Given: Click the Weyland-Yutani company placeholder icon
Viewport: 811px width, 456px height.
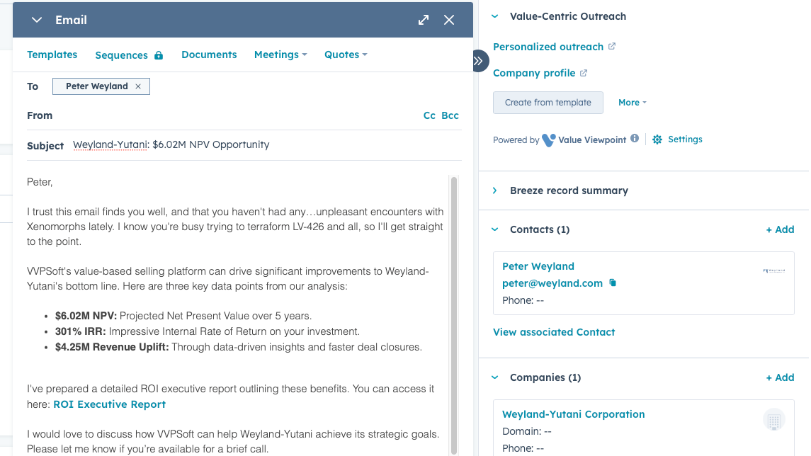Looking at the screenshot, I should (x=774, y=420).
